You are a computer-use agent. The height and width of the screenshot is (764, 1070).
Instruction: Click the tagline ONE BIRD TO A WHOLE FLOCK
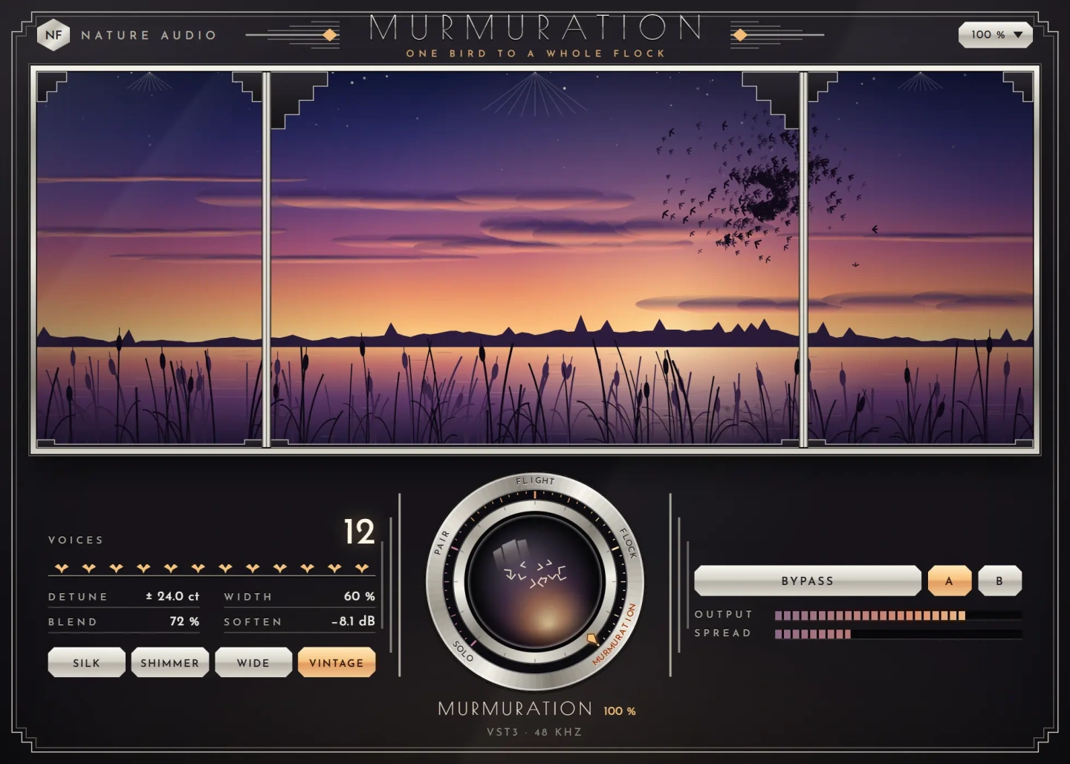[x=536, y=53]
